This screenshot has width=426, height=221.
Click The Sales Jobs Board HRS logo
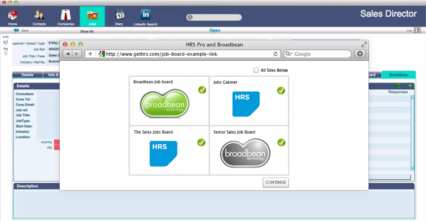pos(163,154)
